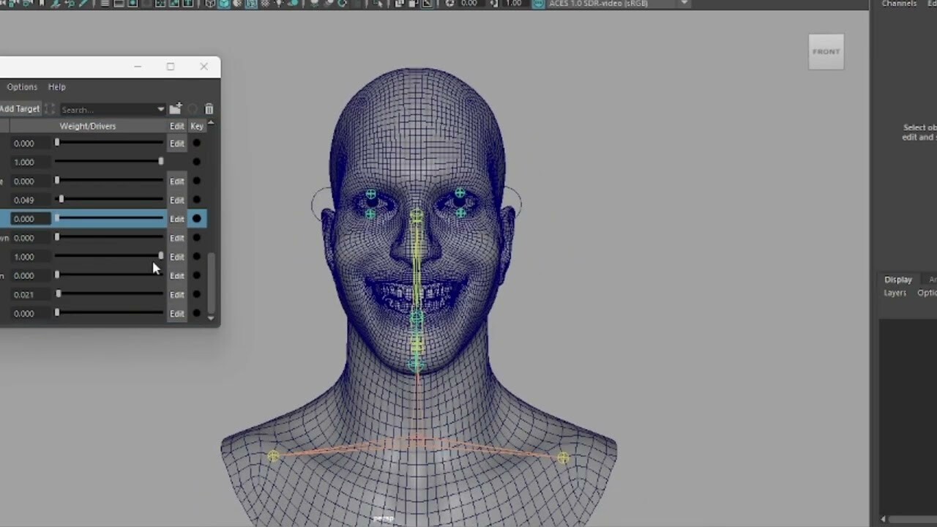Switch to the Channels tab

900,4
